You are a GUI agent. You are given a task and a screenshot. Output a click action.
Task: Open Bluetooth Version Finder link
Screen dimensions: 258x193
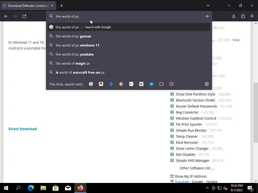(196, 100)
